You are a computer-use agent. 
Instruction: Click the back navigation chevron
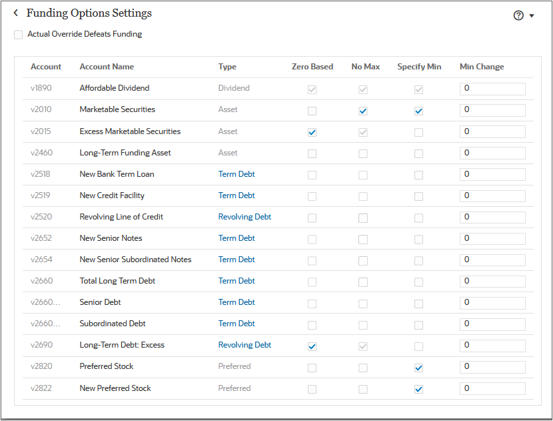15,13
